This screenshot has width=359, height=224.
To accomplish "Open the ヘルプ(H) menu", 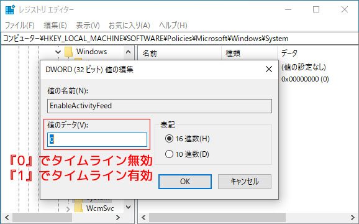I will pos(173,26).
